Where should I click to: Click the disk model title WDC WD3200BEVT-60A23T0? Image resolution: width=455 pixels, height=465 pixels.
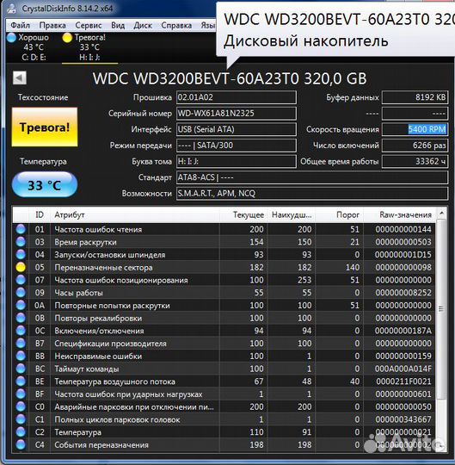click(230, 78)
